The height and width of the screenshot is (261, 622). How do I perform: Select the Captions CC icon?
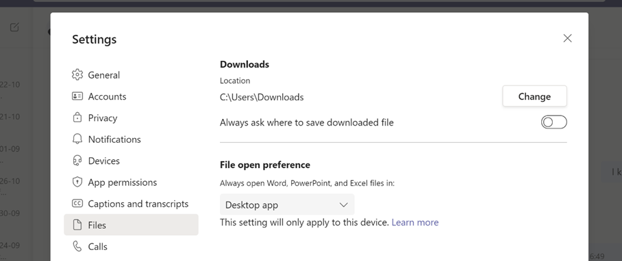pos(77,203)
